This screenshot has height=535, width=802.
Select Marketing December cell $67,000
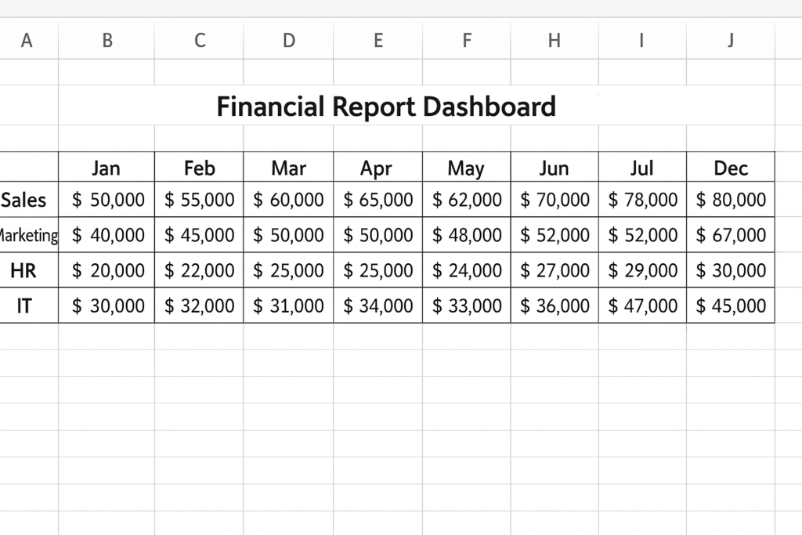tap(730, 235)
